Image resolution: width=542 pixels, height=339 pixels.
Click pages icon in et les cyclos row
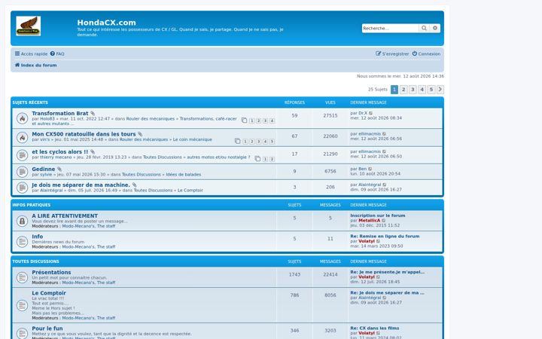(257, 159)
